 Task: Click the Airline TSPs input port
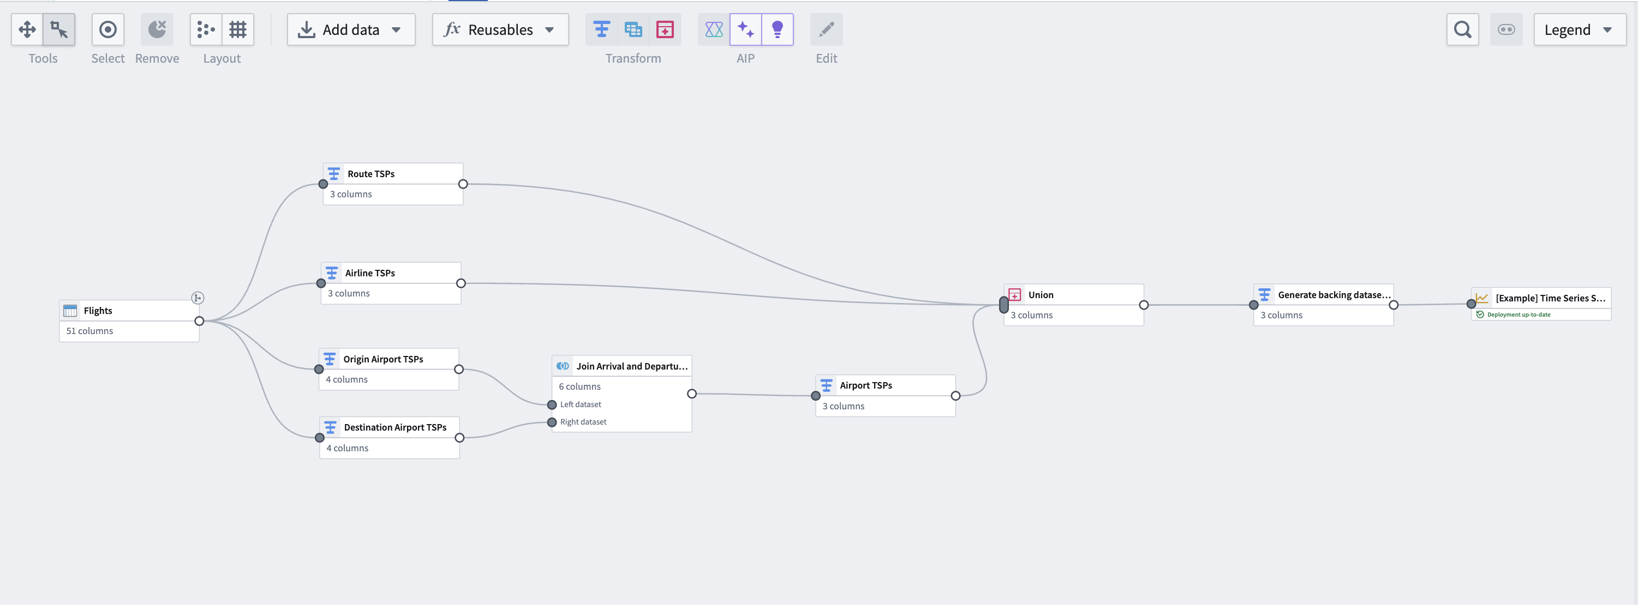click(321, 283)
